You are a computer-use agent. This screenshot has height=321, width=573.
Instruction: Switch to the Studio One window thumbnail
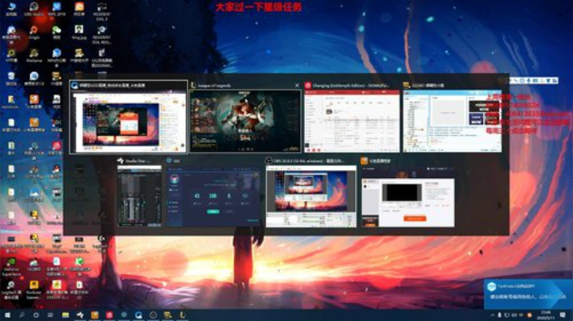coord(139,196)
